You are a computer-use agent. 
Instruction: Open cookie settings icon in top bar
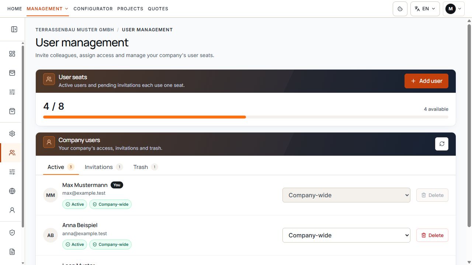(400, 9)
